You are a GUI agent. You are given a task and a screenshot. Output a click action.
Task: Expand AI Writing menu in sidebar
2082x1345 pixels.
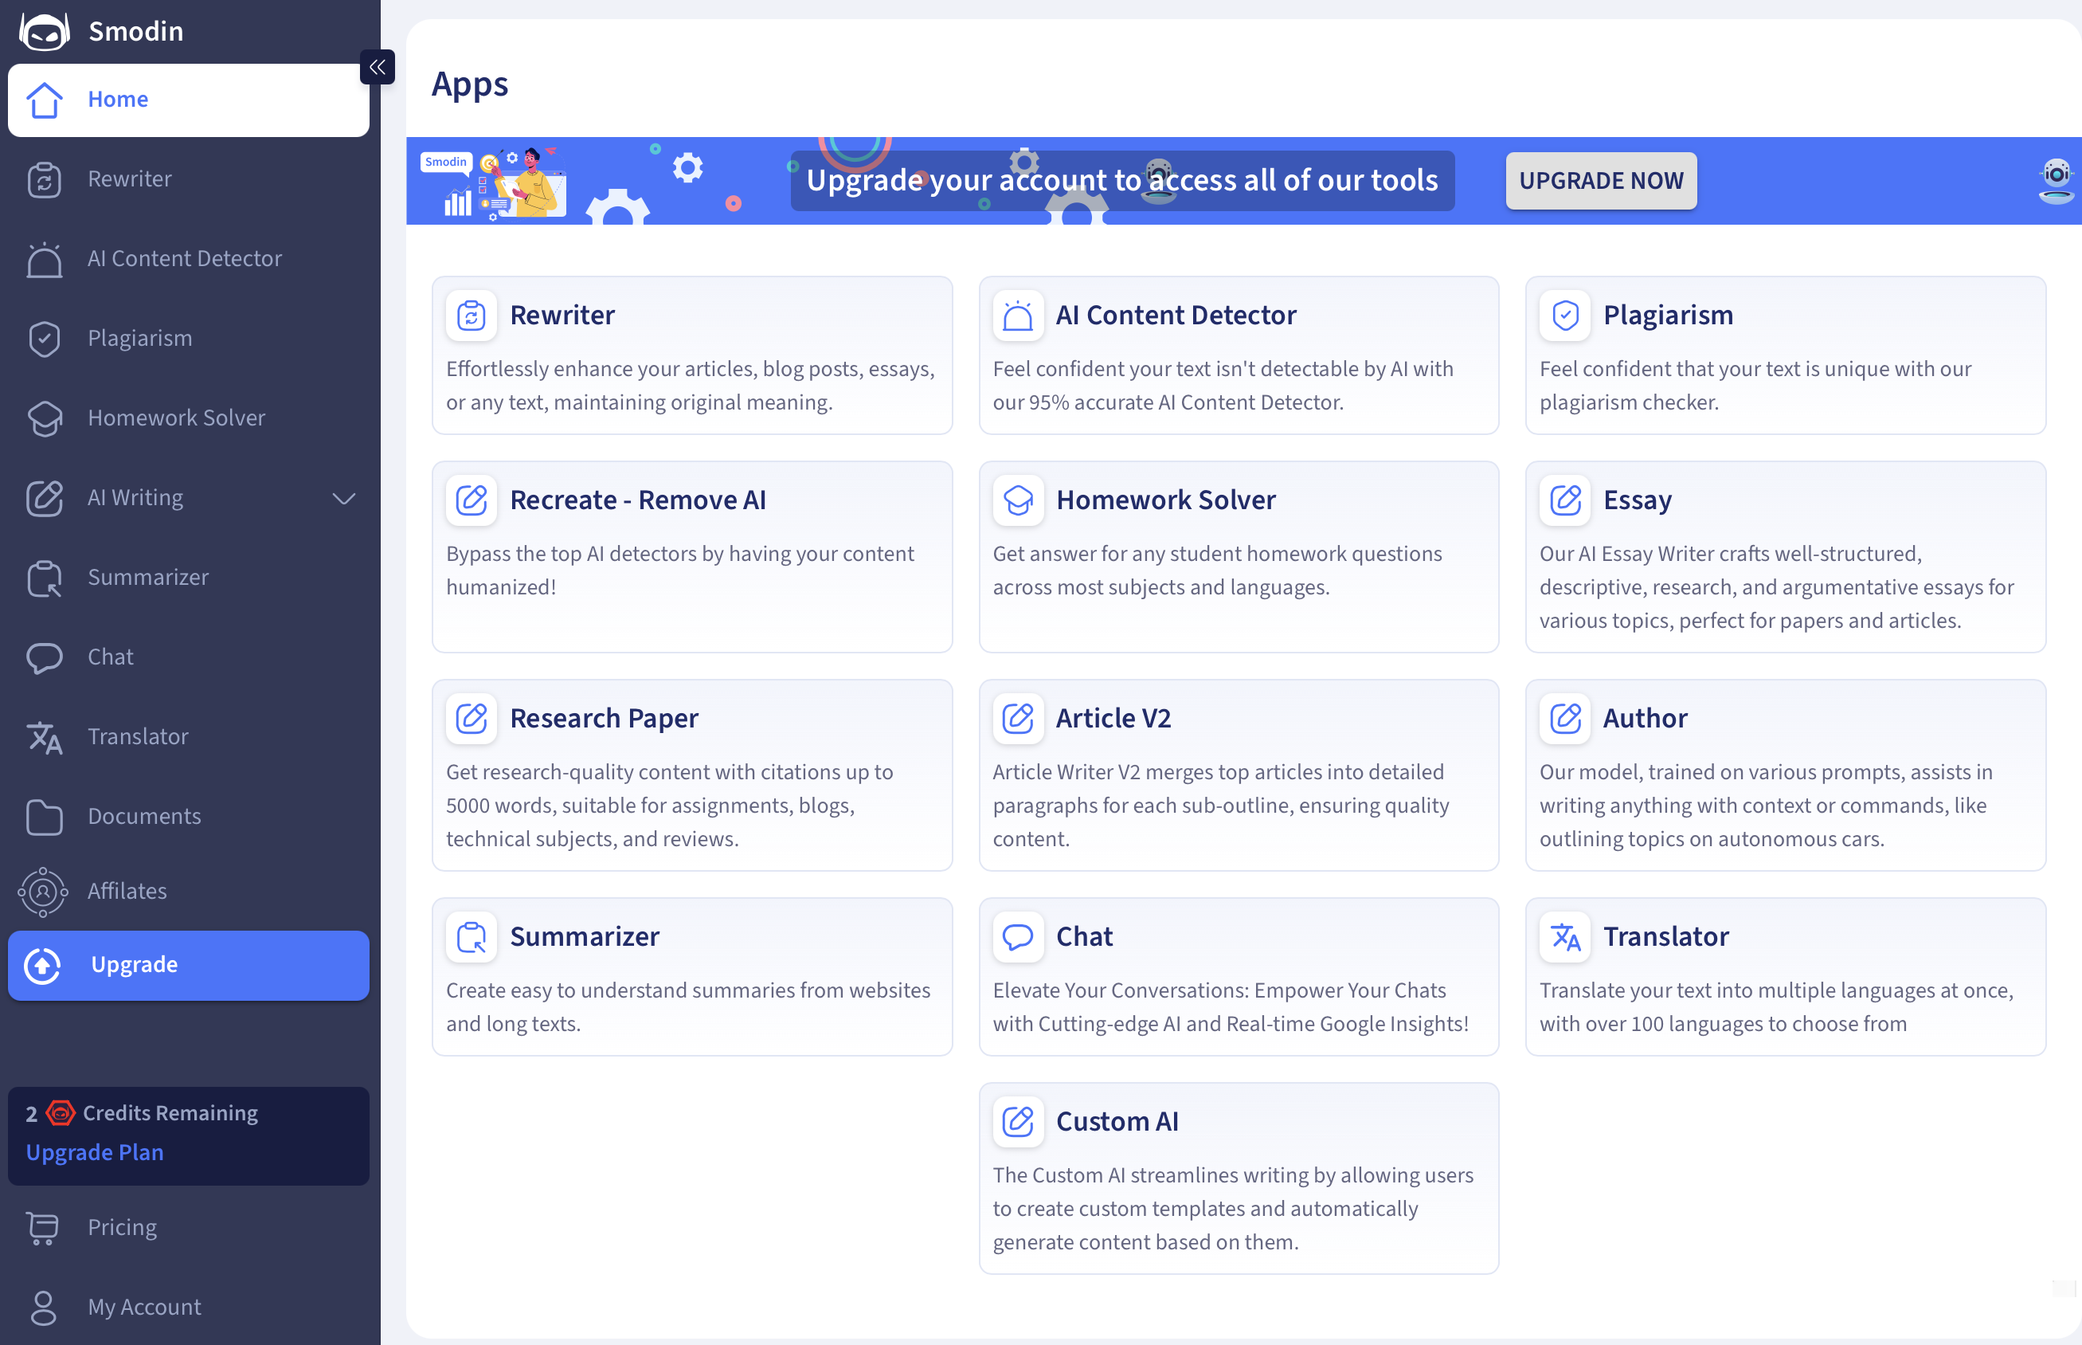point(135,498)
